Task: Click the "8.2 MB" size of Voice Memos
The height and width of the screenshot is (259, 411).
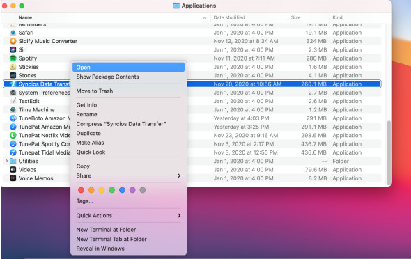Action: coord(318,178)
